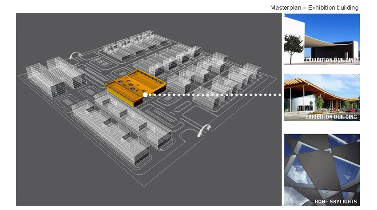Screen dimensions: 377x210
Task: Select the orange exhibition building model
Action: click(136, 87)
